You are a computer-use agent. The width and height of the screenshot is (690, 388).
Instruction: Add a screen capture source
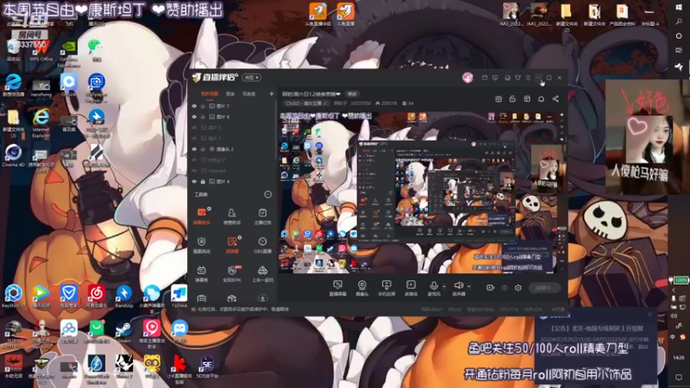[337, 288]
